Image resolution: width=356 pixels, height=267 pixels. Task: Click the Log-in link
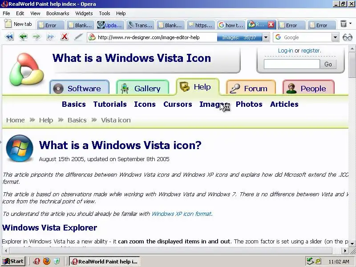tap(285, 50)
